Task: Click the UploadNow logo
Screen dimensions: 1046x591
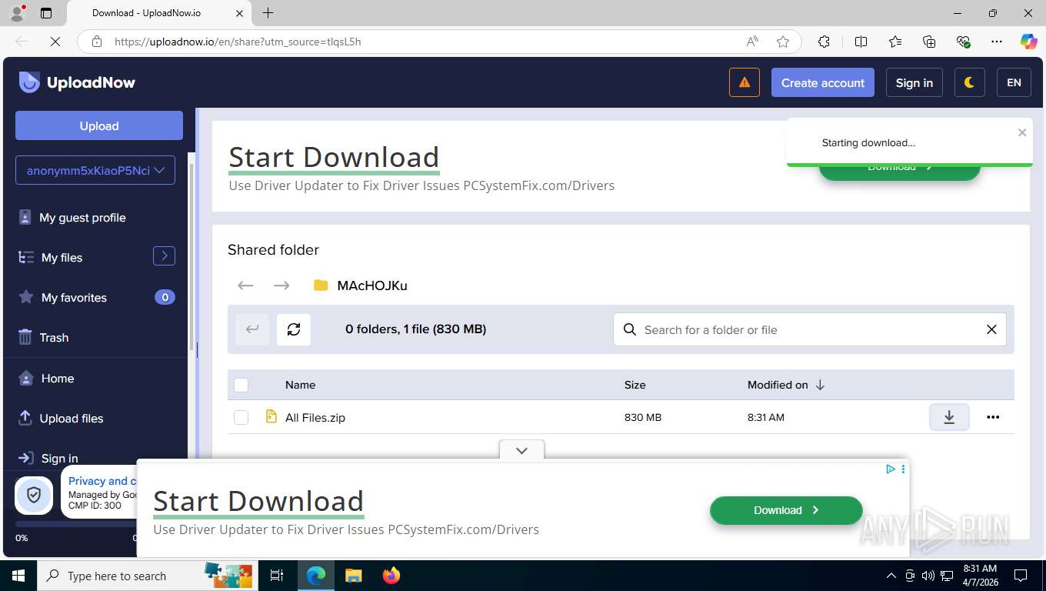Action: 77,82
